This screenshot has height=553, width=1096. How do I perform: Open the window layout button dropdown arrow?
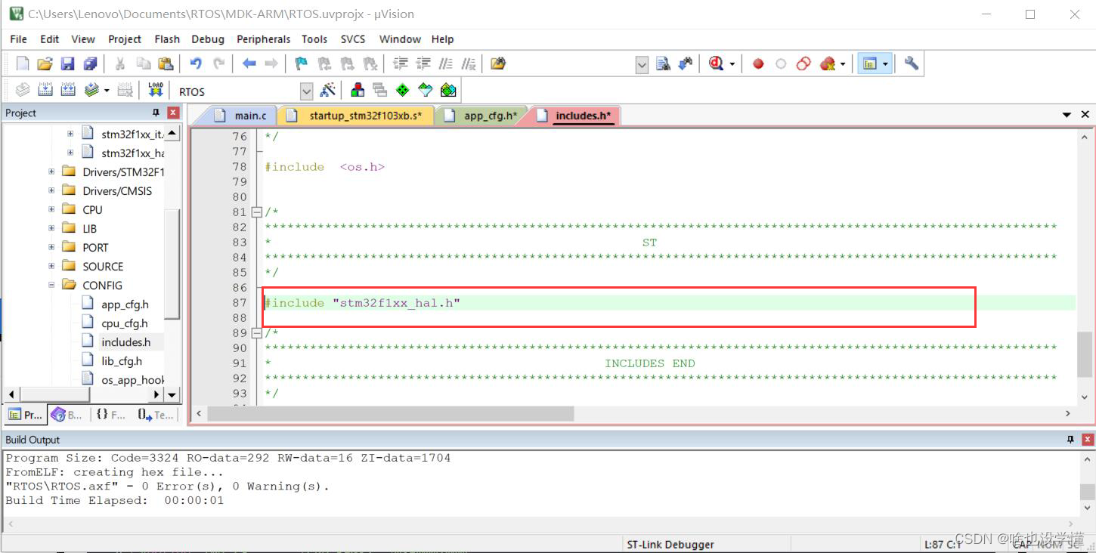[885, 64]
